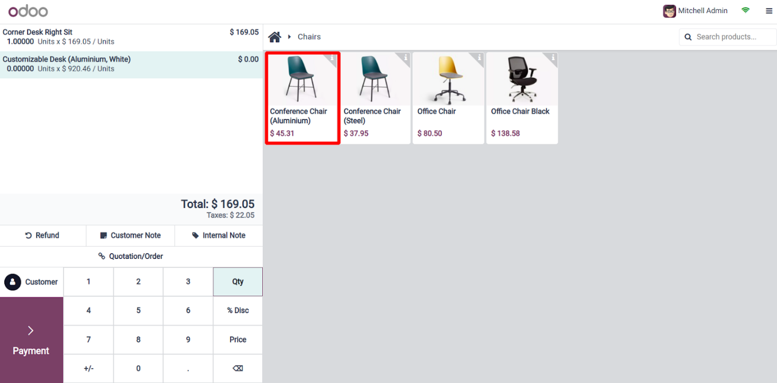Open the Quotation/Order button
This screenshot has width=777, height=383.
click(131, 256)
